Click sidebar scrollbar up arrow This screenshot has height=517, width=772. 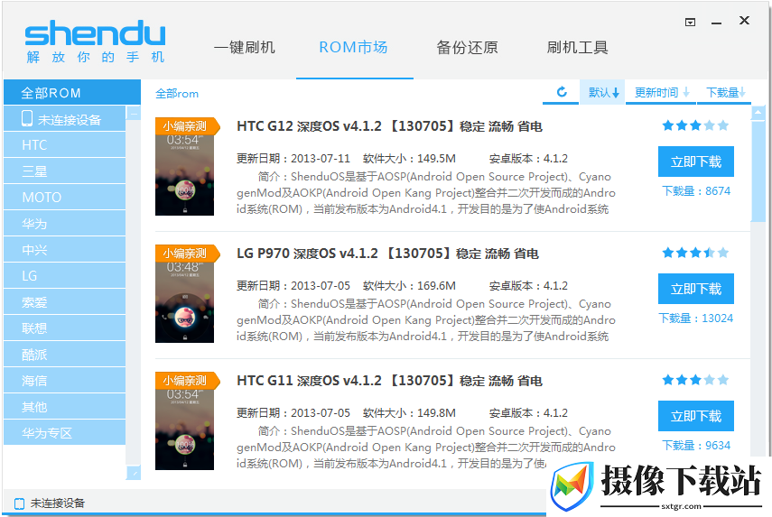134,113
